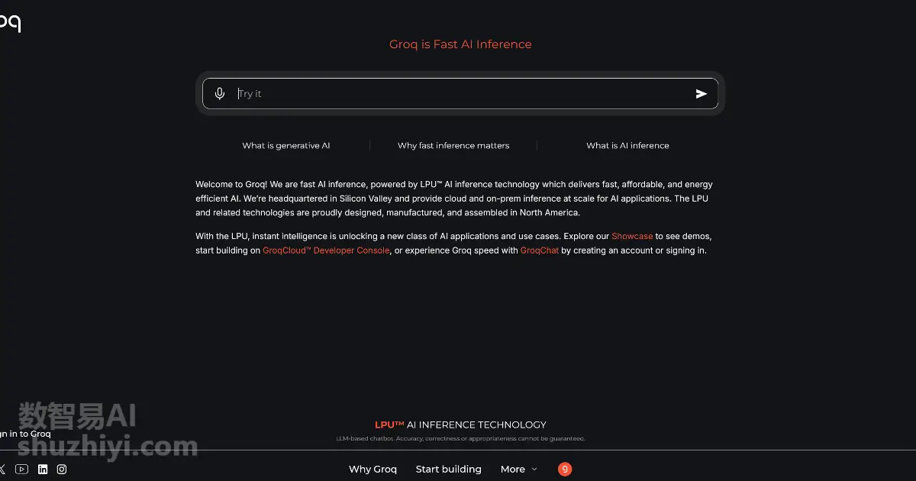Screen dimensions: 916x481
Task: Open the Why Groq menu item
Action: pyautogui.click(x=373, y=470)
